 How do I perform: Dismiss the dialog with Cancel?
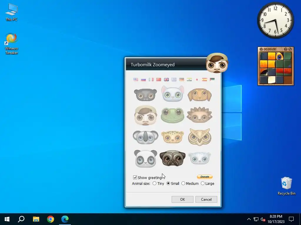(206, 199)
